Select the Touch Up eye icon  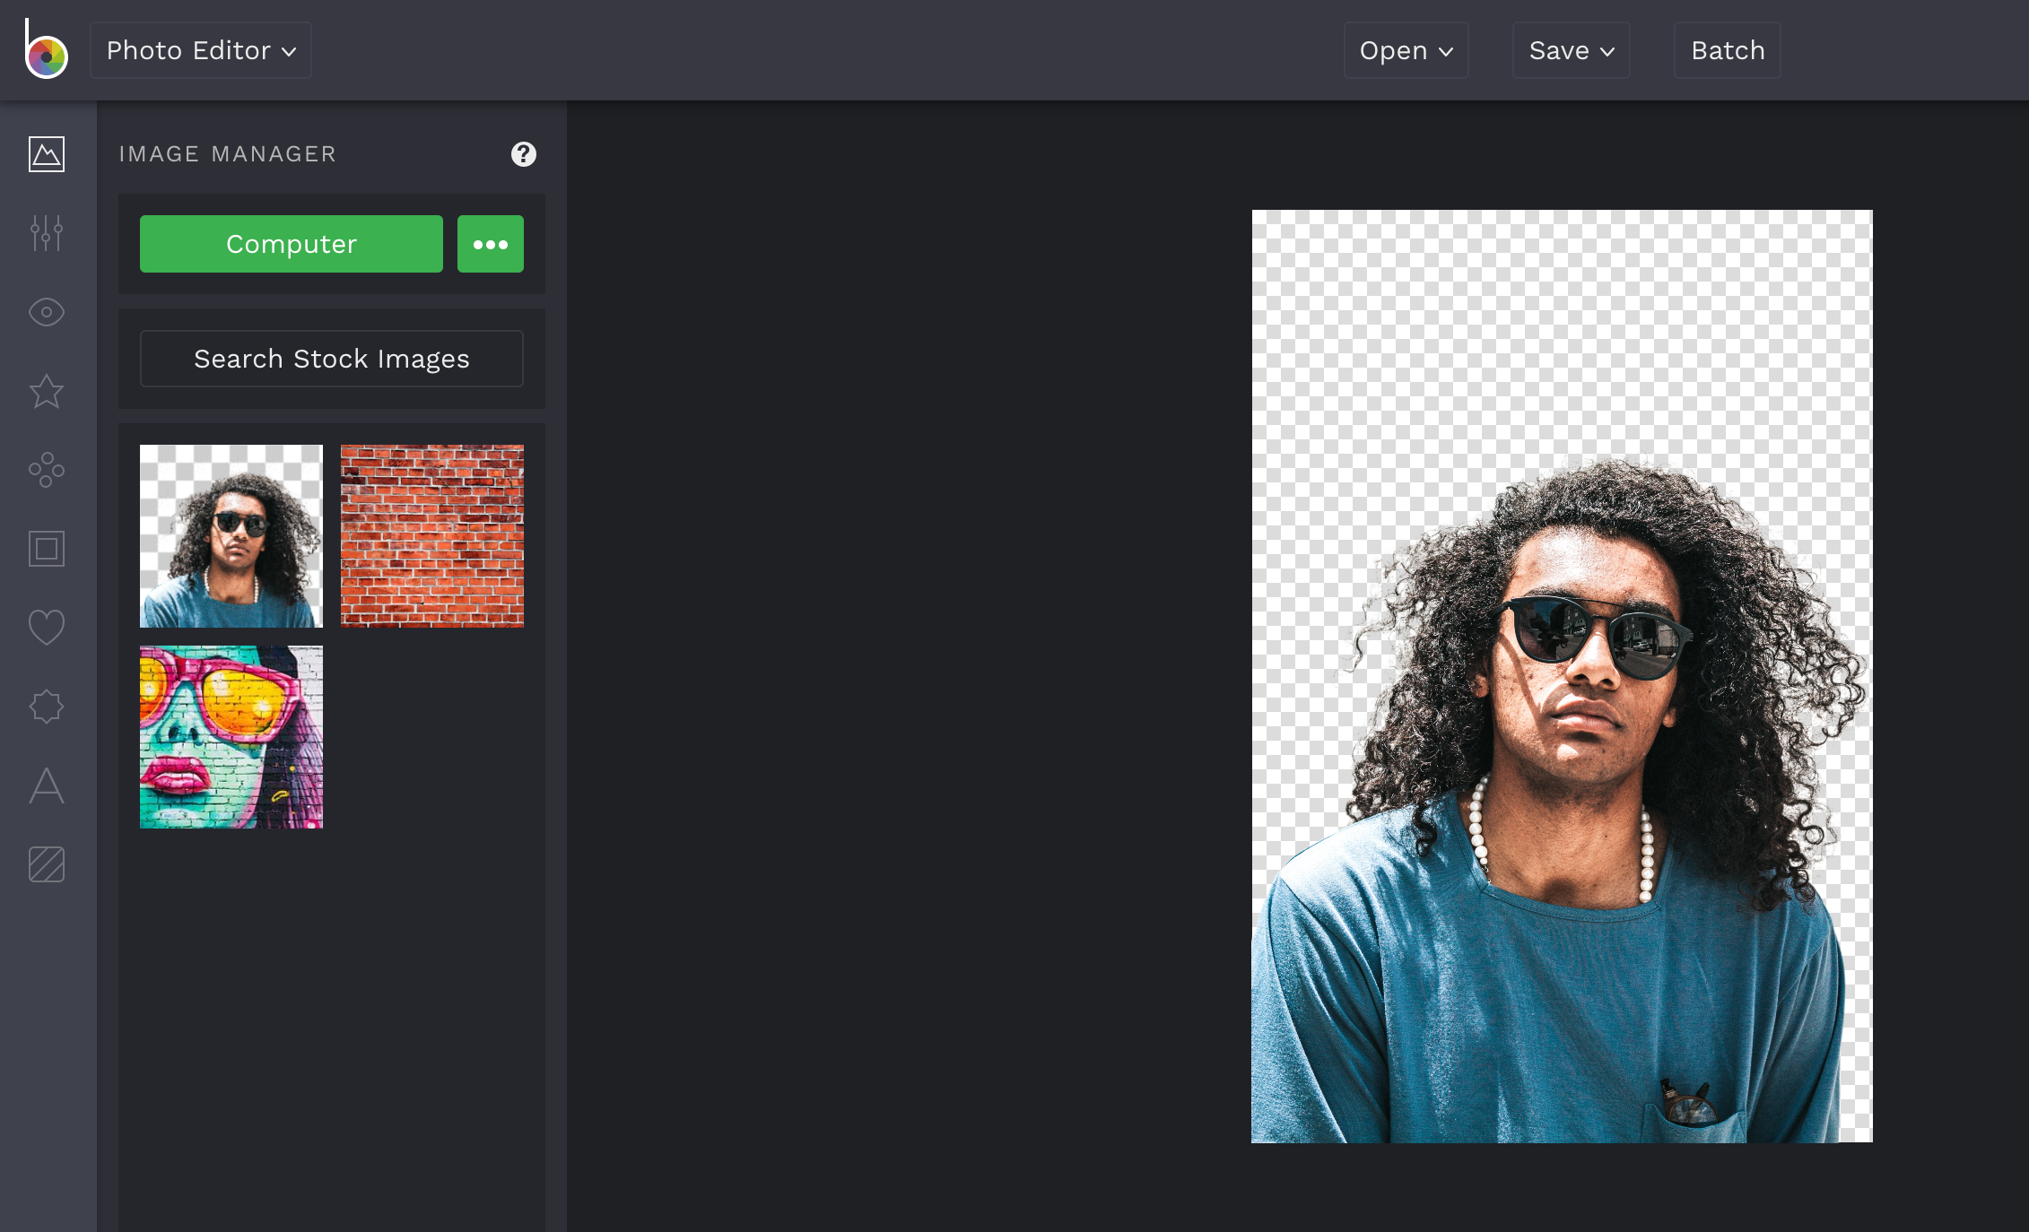click(47, 312)
